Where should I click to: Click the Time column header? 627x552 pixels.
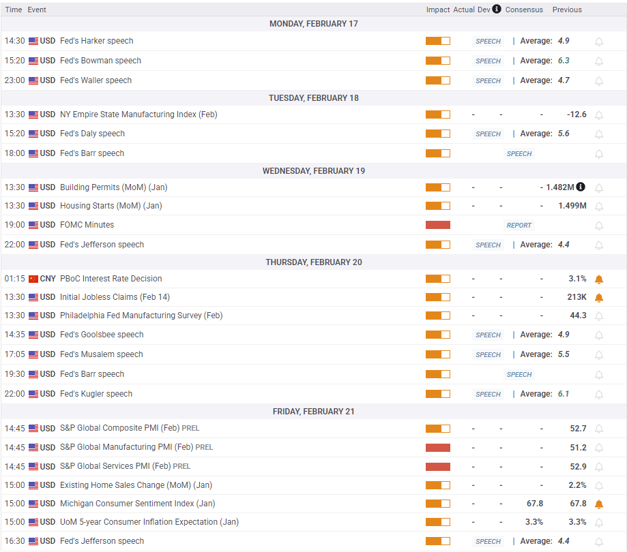[x=14, y=10]
